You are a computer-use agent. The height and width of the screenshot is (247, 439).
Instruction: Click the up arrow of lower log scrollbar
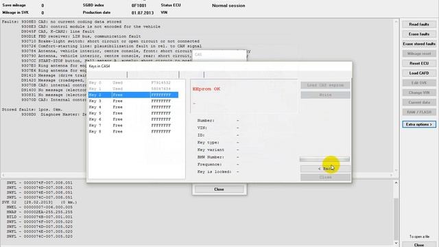pyautogui.click(x=396, y=183)
